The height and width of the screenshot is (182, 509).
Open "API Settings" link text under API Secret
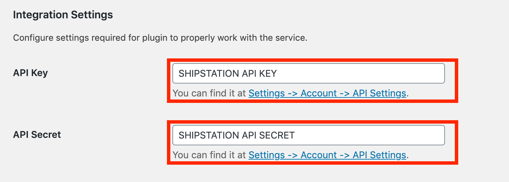coord(379,155)
